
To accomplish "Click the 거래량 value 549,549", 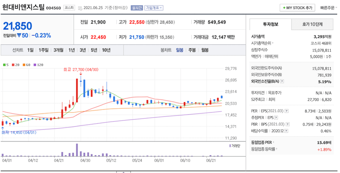I will (x=216, y=22).
